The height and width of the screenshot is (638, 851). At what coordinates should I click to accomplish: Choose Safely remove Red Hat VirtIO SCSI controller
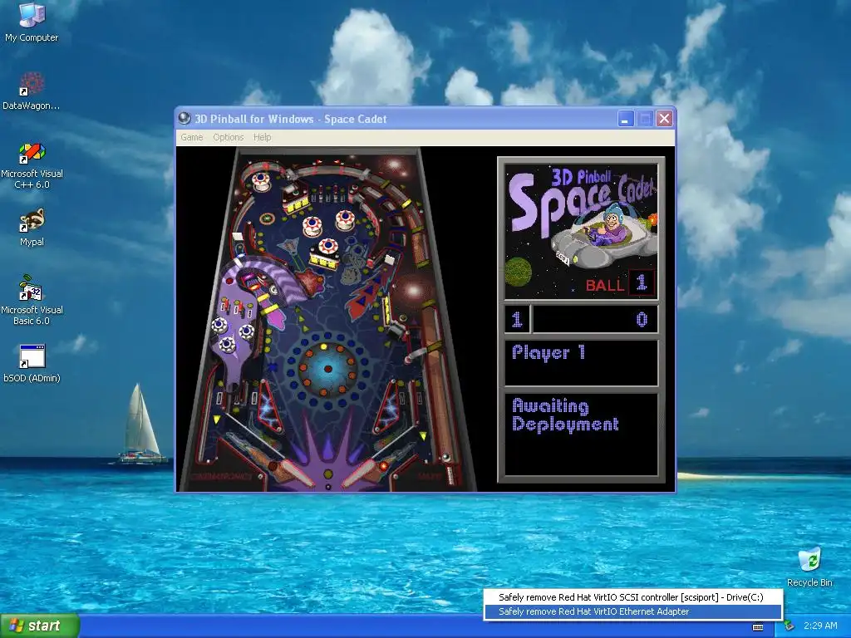click(x=632, y=597)
